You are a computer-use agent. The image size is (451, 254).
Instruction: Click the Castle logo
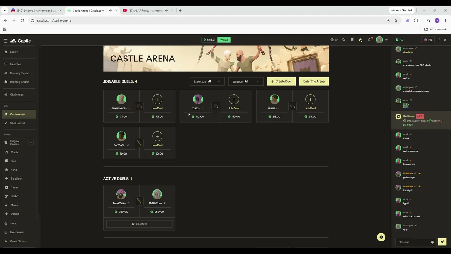point(20,41)
